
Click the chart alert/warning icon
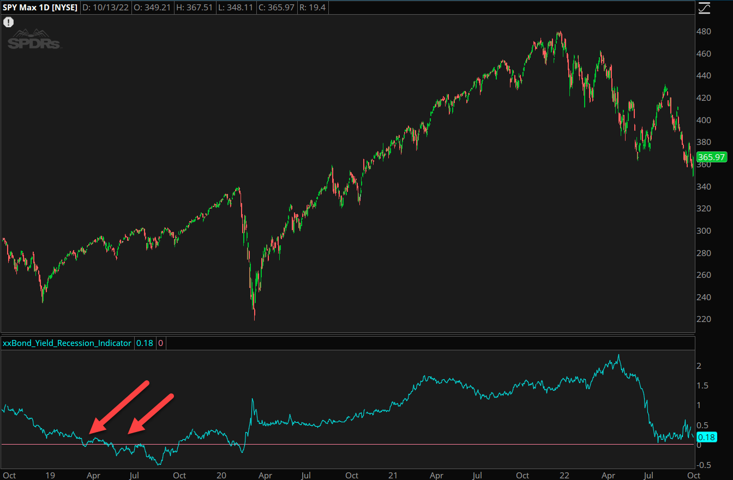pyautogui.click(x=8, y=22)
